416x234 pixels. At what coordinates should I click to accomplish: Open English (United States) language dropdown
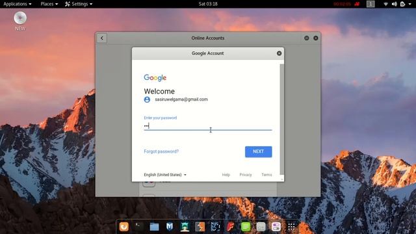pos(165,175)
